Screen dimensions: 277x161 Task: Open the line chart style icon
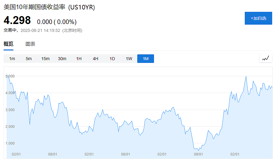pos(265,58)
